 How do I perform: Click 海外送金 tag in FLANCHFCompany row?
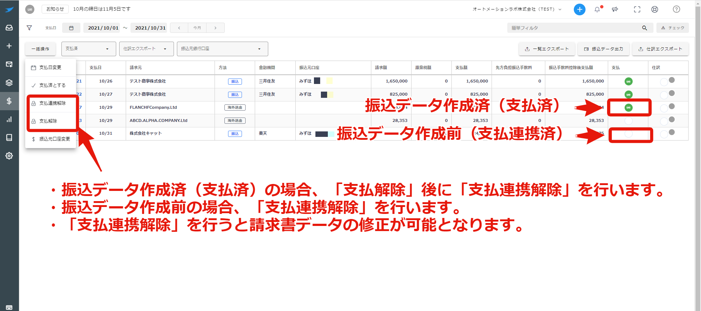[235, 107]
